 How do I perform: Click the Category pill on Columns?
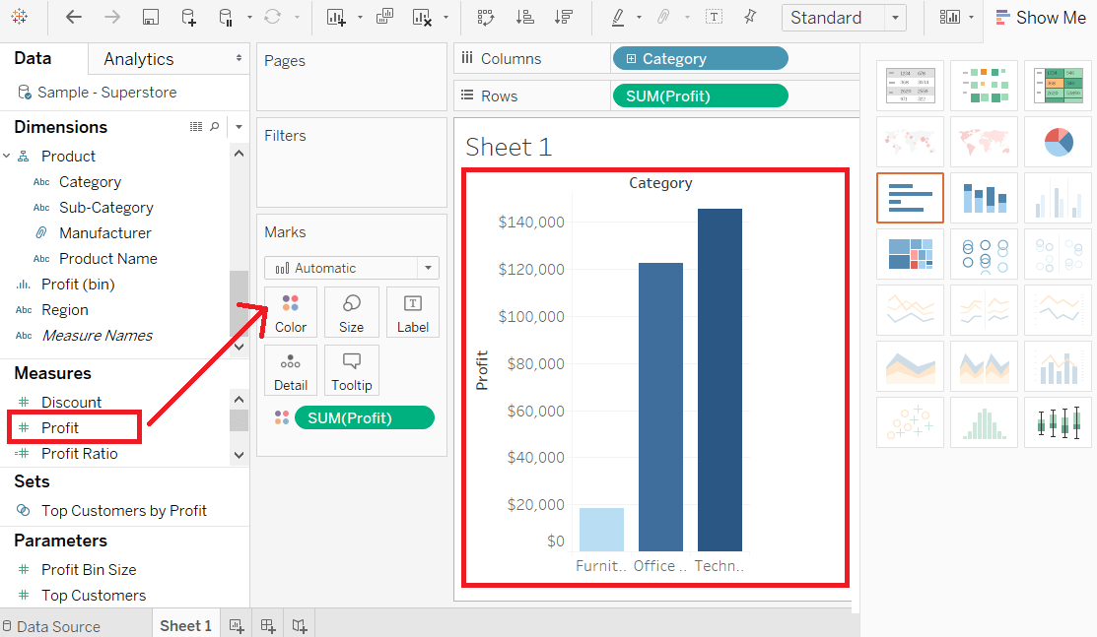[x=701, y=59]
